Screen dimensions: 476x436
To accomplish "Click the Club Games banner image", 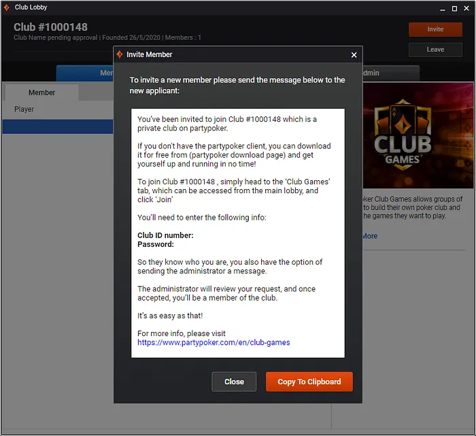I will coord(418,135).
